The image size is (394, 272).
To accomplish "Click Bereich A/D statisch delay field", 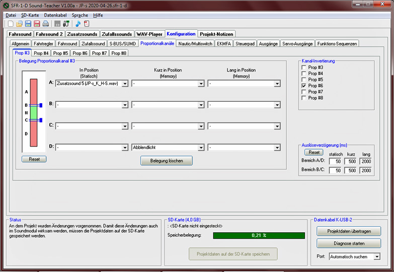I will pos(335,161).
